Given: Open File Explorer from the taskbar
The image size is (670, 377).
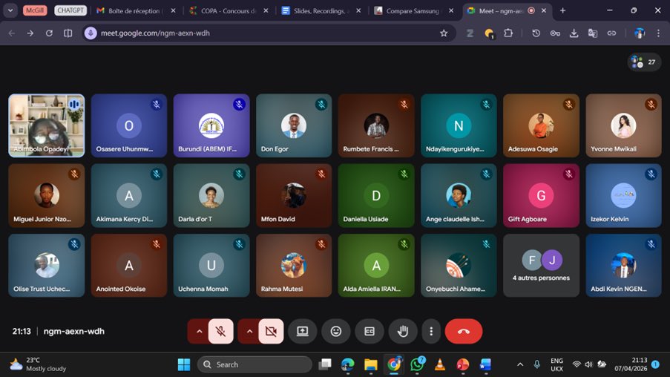Looking at the screenshot, I should pyautogui.click(x=370, y=364).
